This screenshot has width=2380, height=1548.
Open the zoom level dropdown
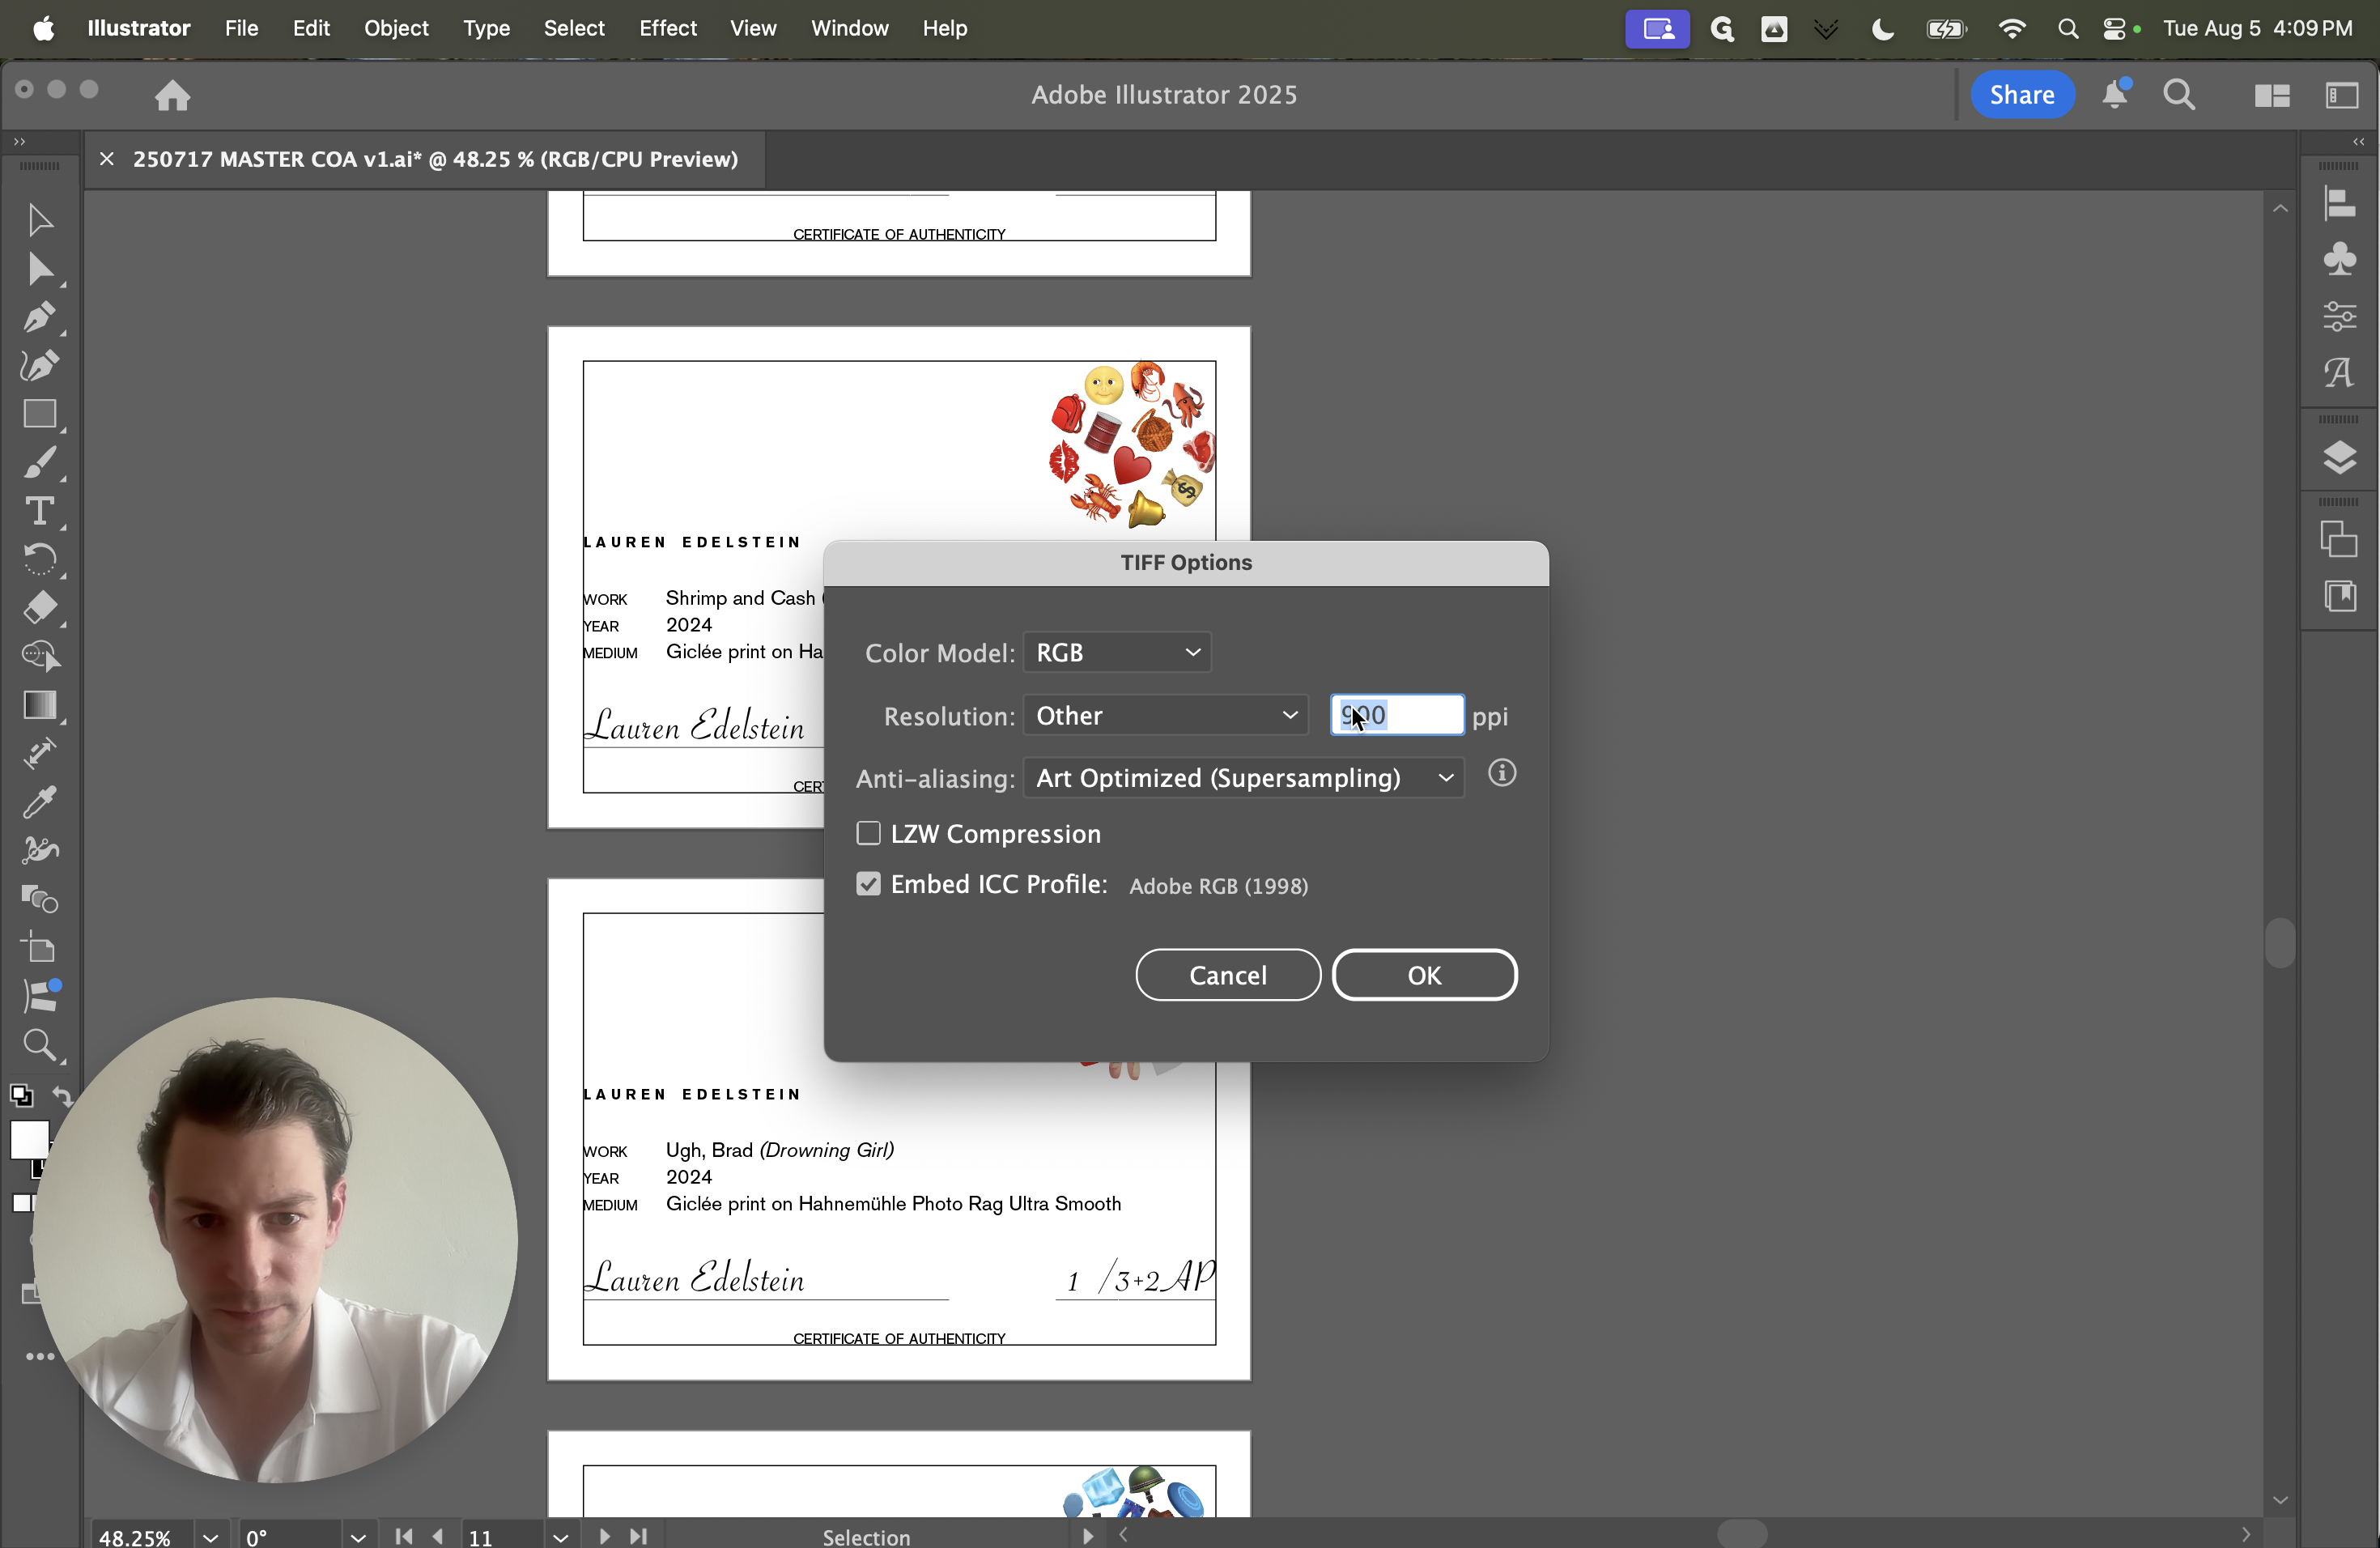click(210, 1537)
